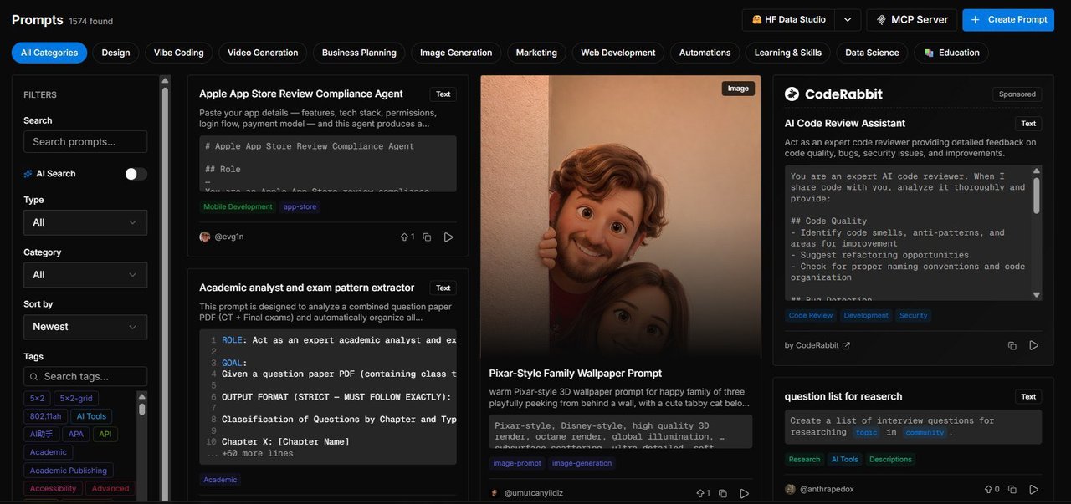Viewport: 1071px width, 504px height.
Task: Filter by the AI Tools sidebar tag
Action: 91,416
